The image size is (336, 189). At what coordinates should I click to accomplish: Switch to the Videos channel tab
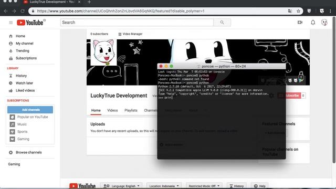[112, 110]
